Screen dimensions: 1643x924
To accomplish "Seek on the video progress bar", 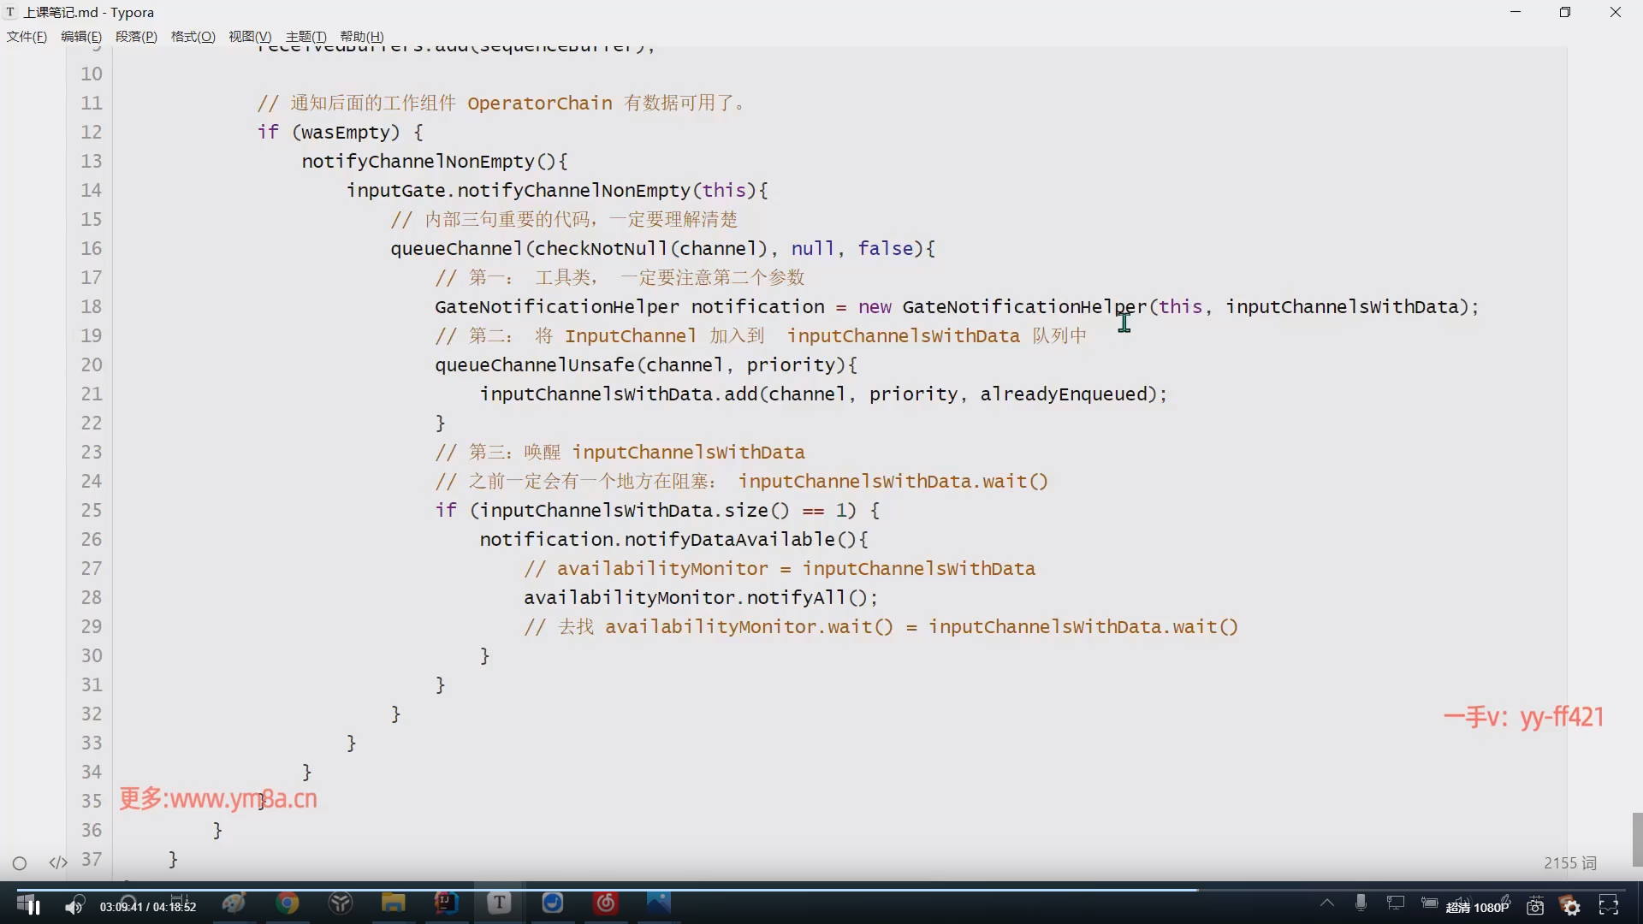I will [821, 890].
